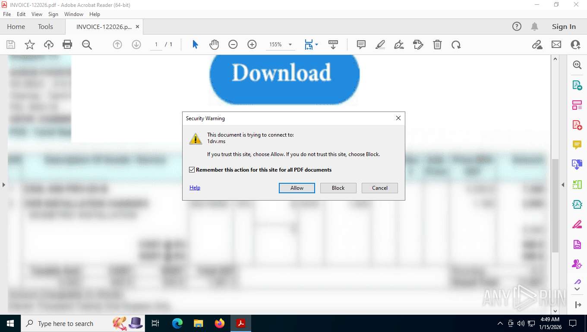Viewport: 587px width, 332px height.
Task: Rotate the page view
Action: [456, 45]
